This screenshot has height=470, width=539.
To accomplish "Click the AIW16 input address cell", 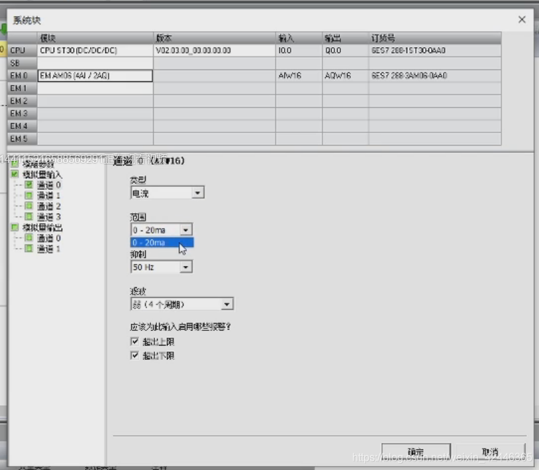I will tap(299, 75).
